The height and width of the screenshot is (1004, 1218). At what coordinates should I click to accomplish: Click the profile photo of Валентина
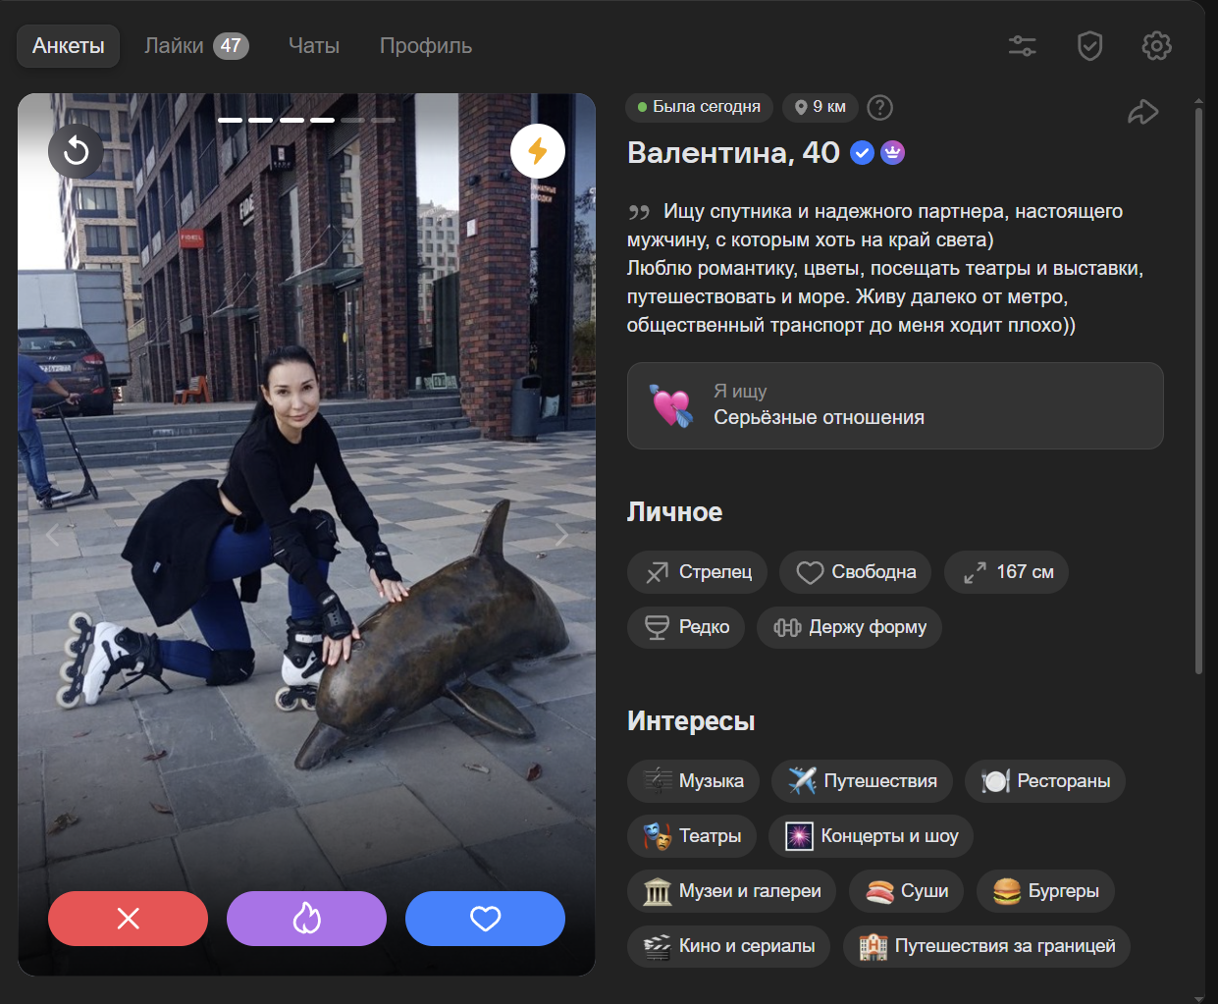[x=306, y=535]
